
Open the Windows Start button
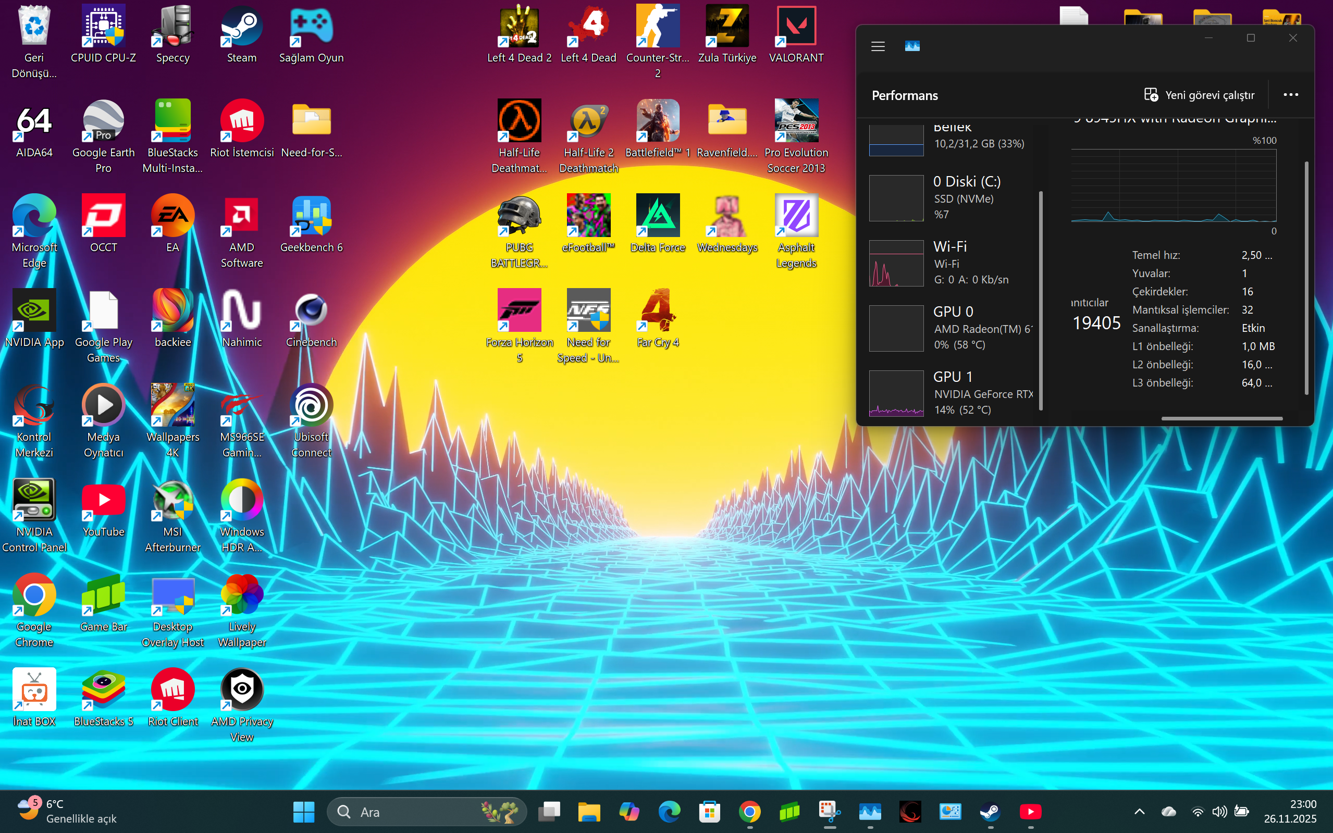point(304,812)
